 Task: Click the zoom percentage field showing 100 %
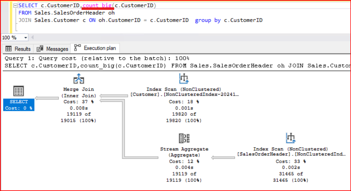pyautogui.click(x=10, y=38)
